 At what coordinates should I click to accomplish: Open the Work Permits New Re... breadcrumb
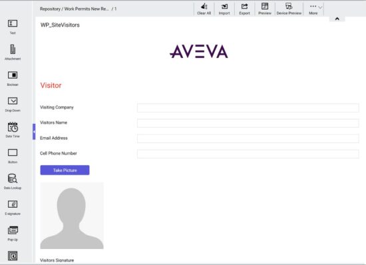click(x=87, y=9)
